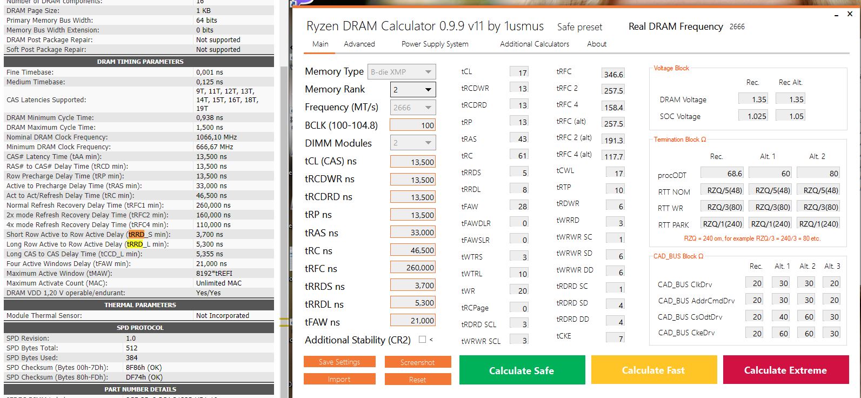The height and width of the screenshot is (398, 861).
Task: Click the calculated tCL value box
Action: pyautogui.click(x=519, y=72)
